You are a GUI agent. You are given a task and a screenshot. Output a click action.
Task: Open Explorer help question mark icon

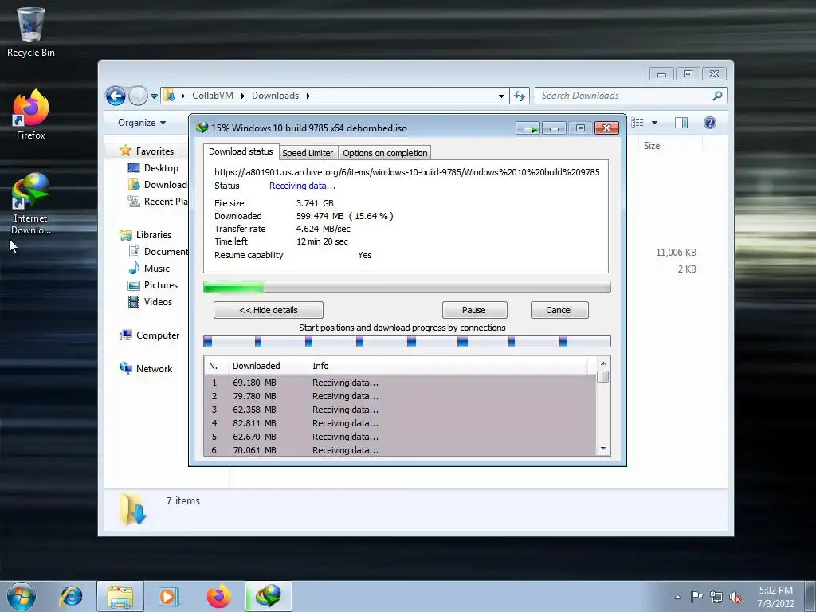pos(710,123)
